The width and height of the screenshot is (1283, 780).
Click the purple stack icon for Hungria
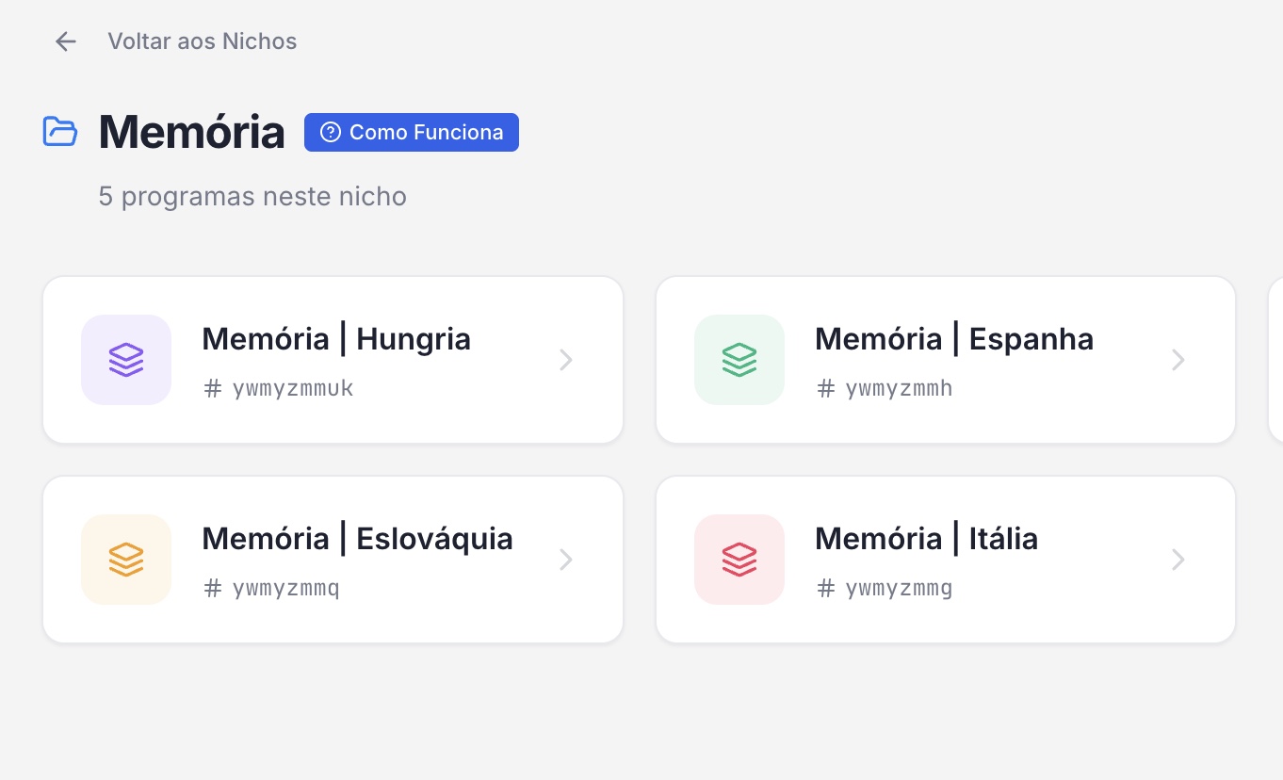pyautogui.click(x=126, y=360)
